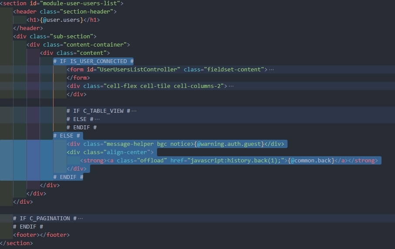Viewport: 395px width, 249px height.
Task: Click the '# IF C_PAGINATION #' statement
Action: (x=45, y=219)
